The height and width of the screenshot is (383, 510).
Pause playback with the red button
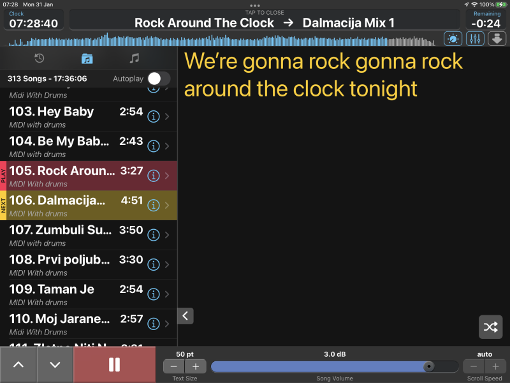tap(115, 364)
